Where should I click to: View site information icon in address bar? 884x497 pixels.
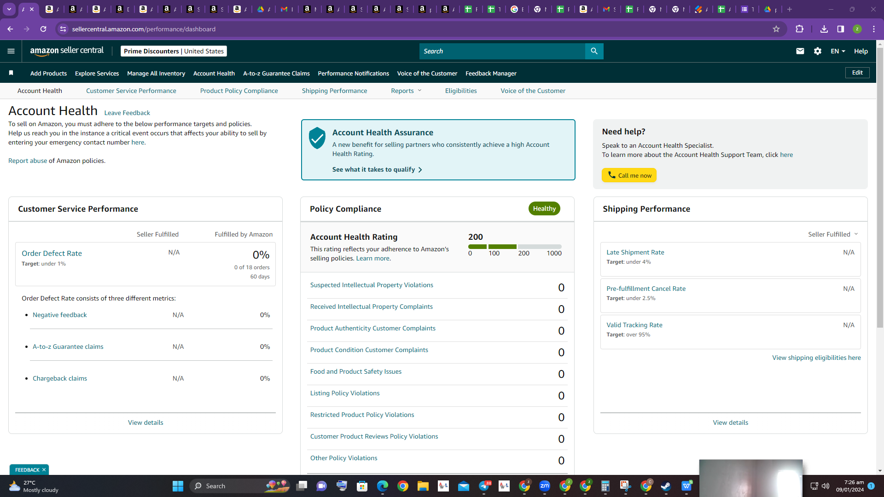(63, 29)
